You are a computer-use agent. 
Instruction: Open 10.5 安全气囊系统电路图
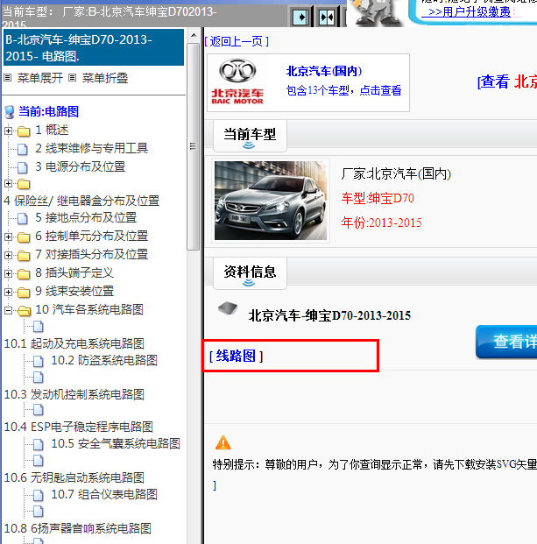[116, 443]
